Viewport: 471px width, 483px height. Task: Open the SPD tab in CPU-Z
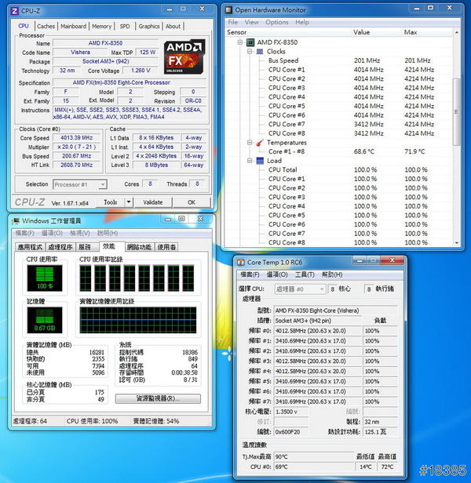tap(125, 26)
